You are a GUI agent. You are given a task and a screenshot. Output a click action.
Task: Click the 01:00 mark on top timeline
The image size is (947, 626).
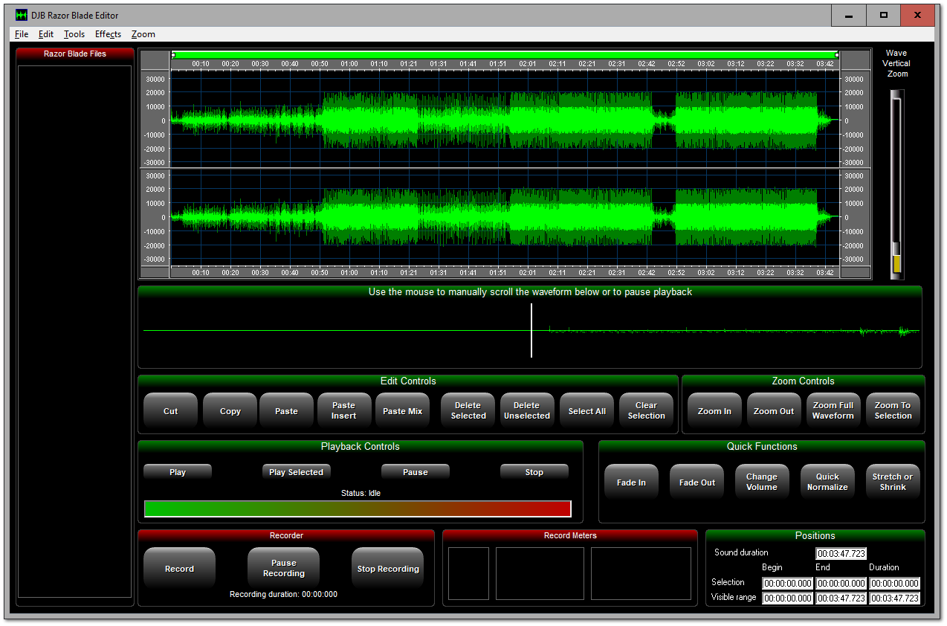point(349,64)
